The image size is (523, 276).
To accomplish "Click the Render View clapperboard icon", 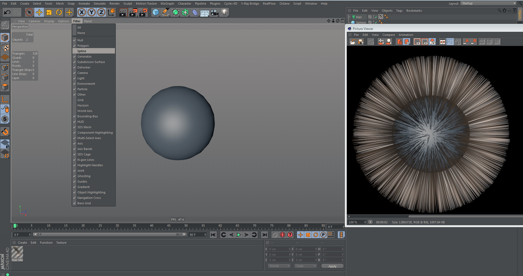I will (123, 12).
